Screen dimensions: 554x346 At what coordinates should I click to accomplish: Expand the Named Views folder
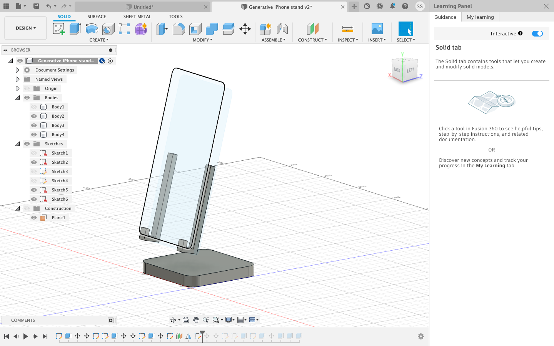[x=17, y=79]
